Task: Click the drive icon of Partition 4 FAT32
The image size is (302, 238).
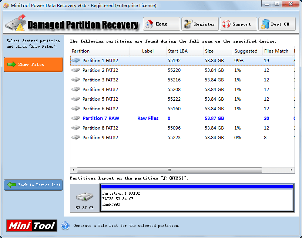Action: point(76,89)
